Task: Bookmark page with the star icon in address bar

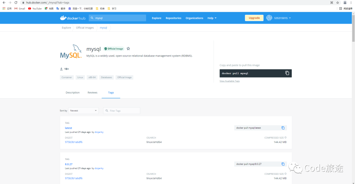Action: tap(338, 3)
